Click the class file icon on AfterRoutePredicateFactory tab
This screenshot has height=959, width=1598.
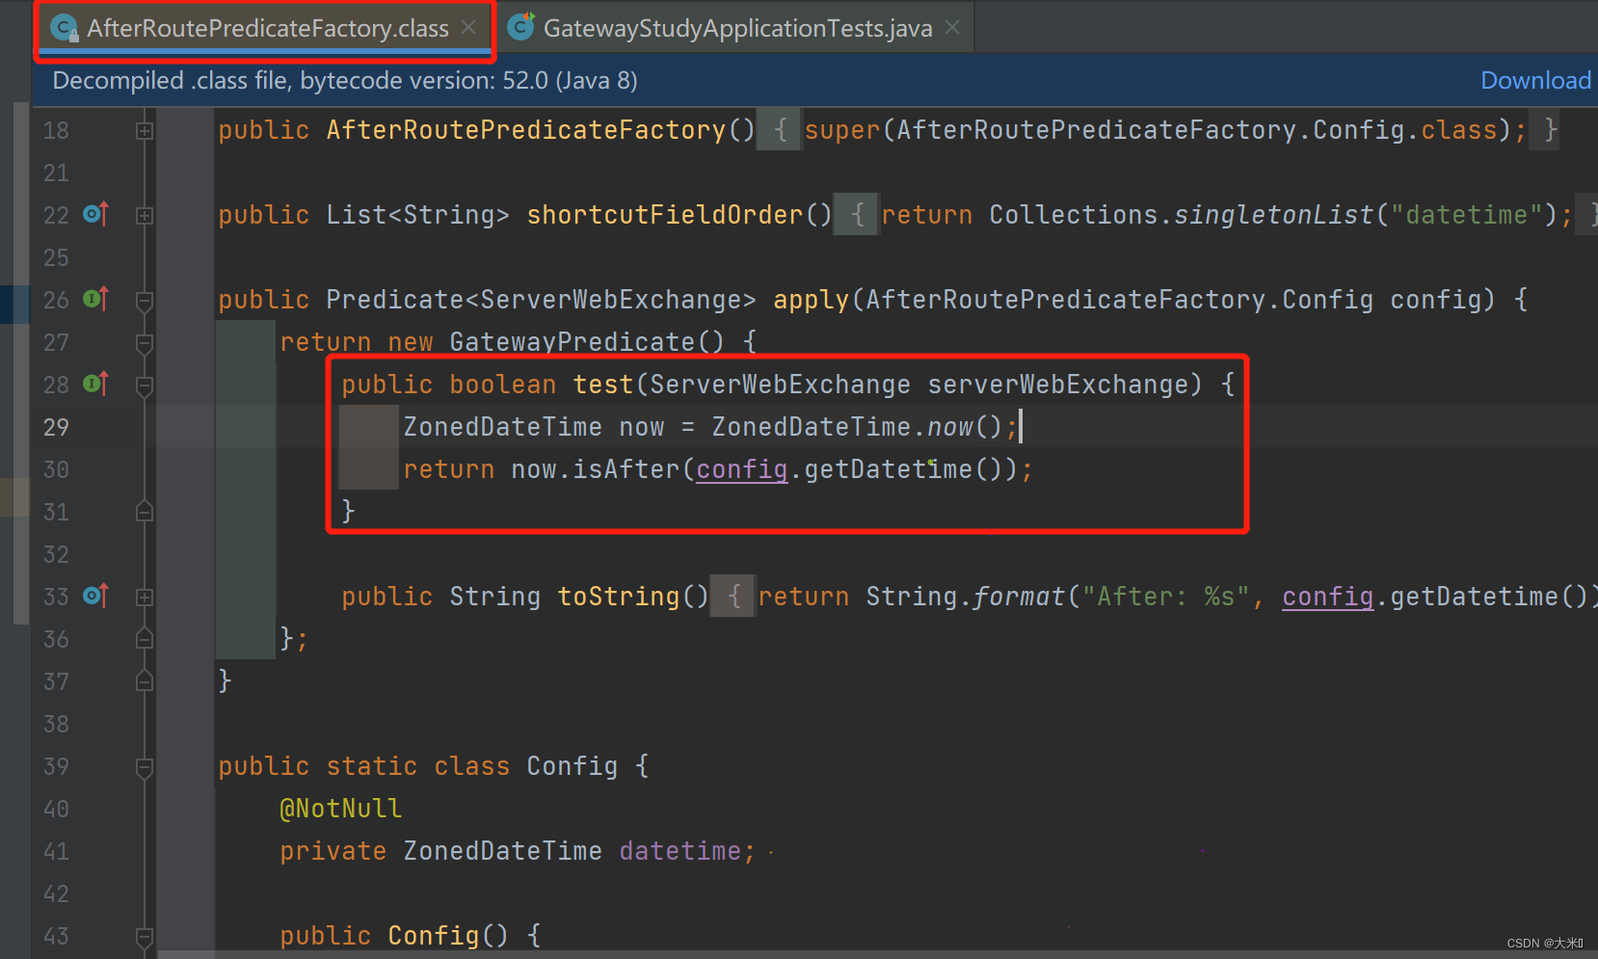point(65,29)
